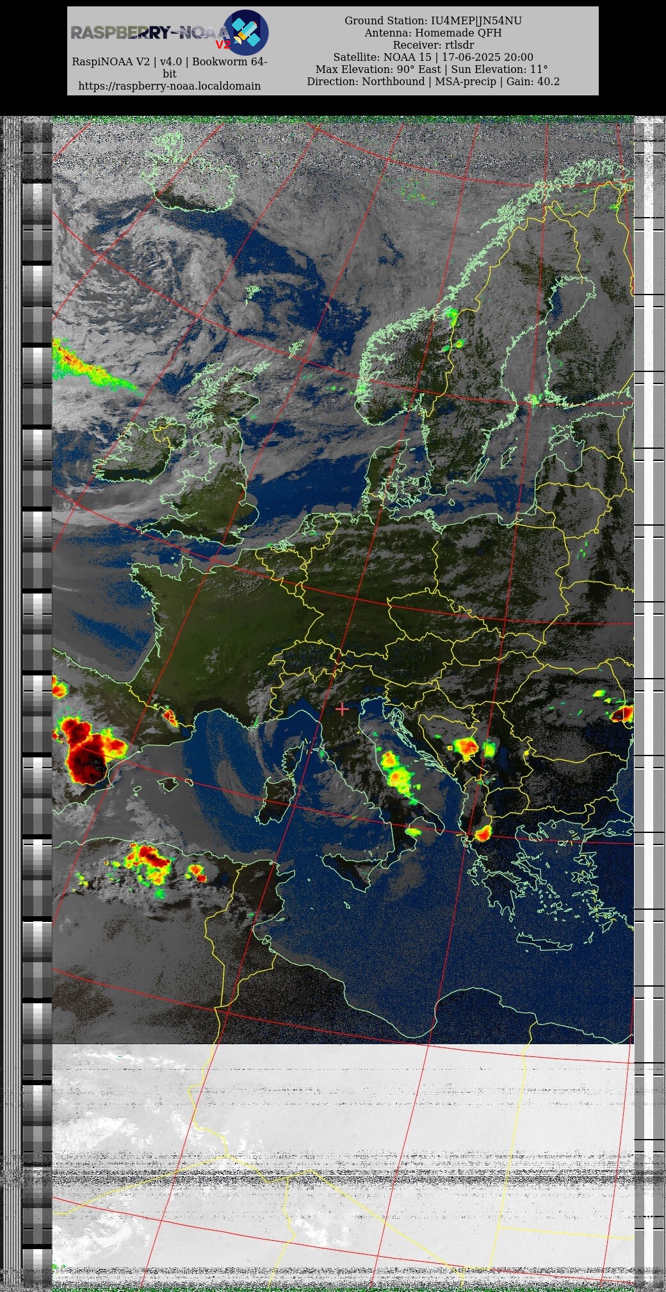Click the pink ground station crosshair marker
The height and width of the screenshot is (1292, 666).
[x=342, y=709]
